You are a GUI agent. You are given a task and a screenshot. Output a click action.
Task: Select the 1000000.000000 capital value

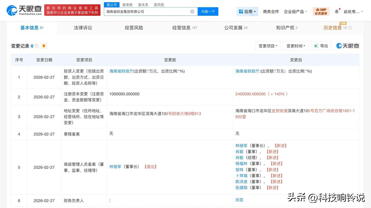pos(124,94)
